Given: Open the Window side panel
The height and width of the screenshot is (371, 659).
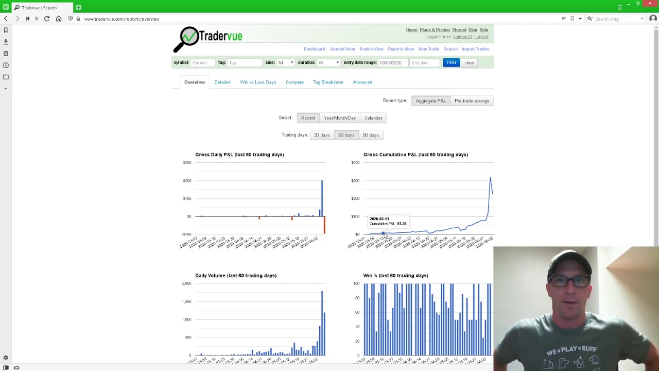Looking at the screenshot, I should pos(6,77).
